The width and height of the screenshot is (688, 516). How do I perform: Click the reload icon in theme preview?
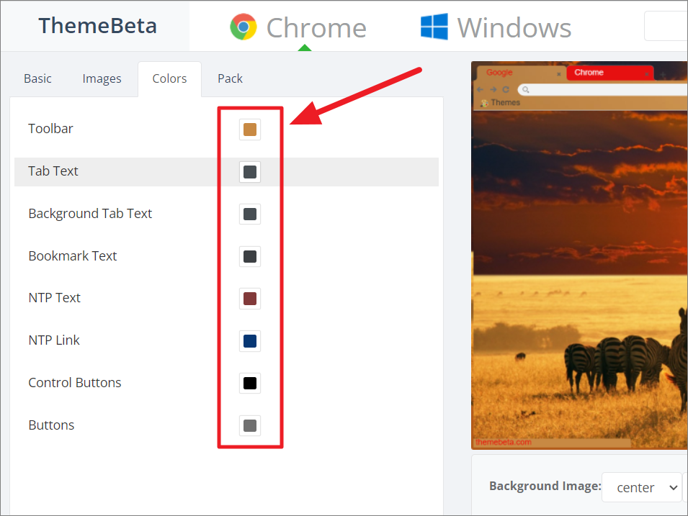click(x=506, y=89)
